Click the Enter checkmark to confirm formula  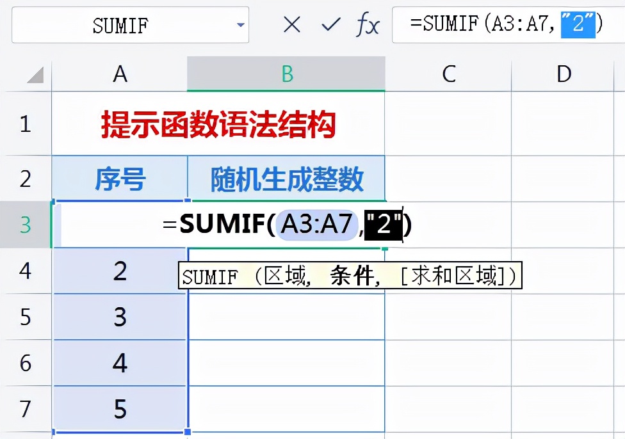[x=330, y=25]
